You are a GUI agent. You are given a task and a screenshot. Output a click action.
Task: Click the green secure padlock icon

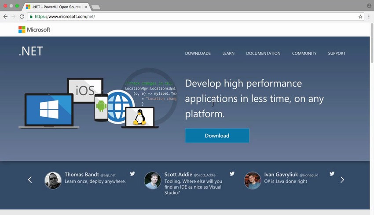pyautogui.click(x=31, y=16)
